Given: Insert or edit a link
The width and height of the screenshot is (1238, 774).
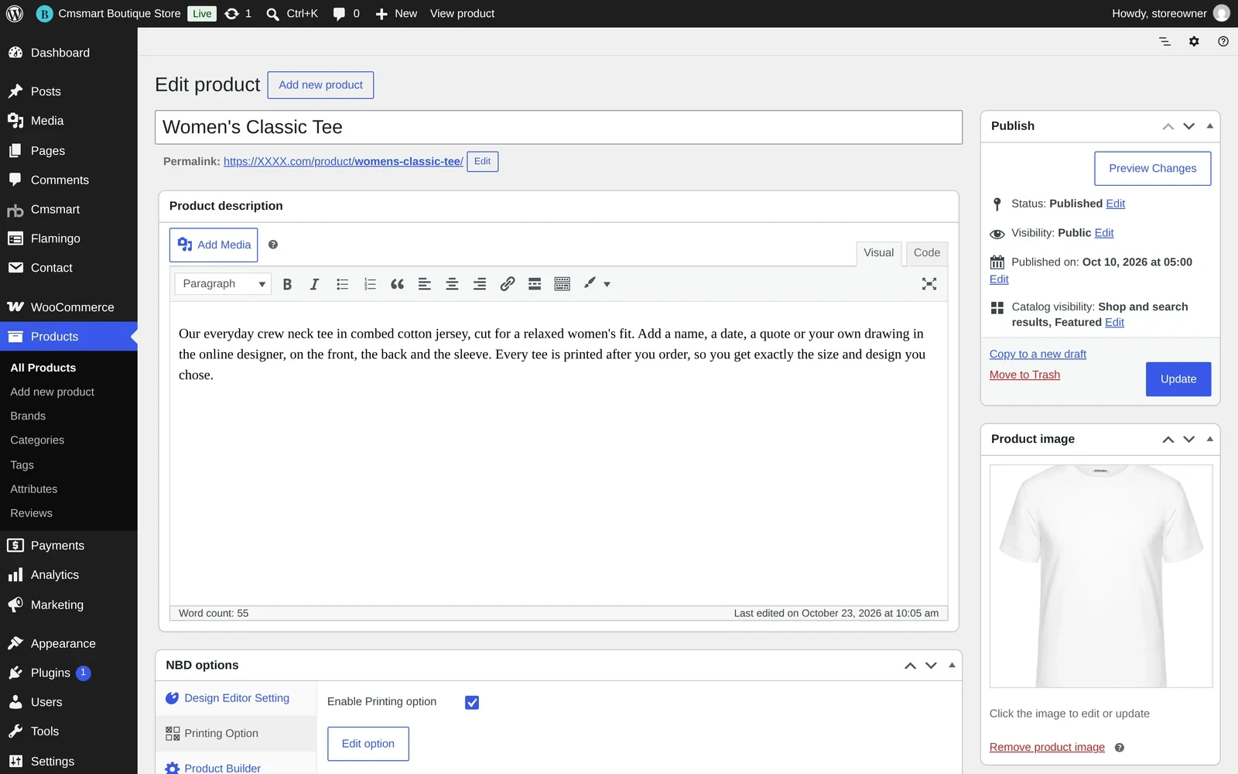Looking at the screenshot, I should pos(508,284).
